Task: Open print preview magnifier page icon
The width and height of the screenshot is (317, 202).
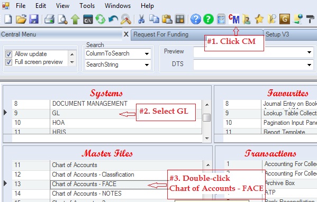Action: pos(62,19)
